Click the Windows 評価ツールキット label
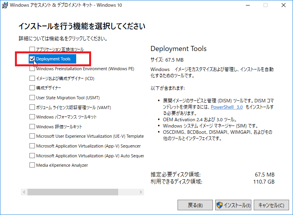 tap(59, 127)
